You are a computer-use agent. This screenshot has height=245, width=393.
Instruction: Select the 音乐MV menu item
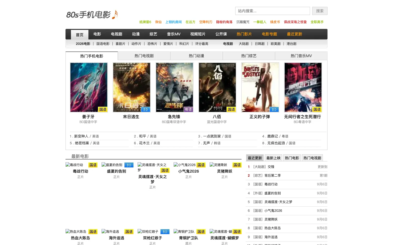tap(174, 34)
